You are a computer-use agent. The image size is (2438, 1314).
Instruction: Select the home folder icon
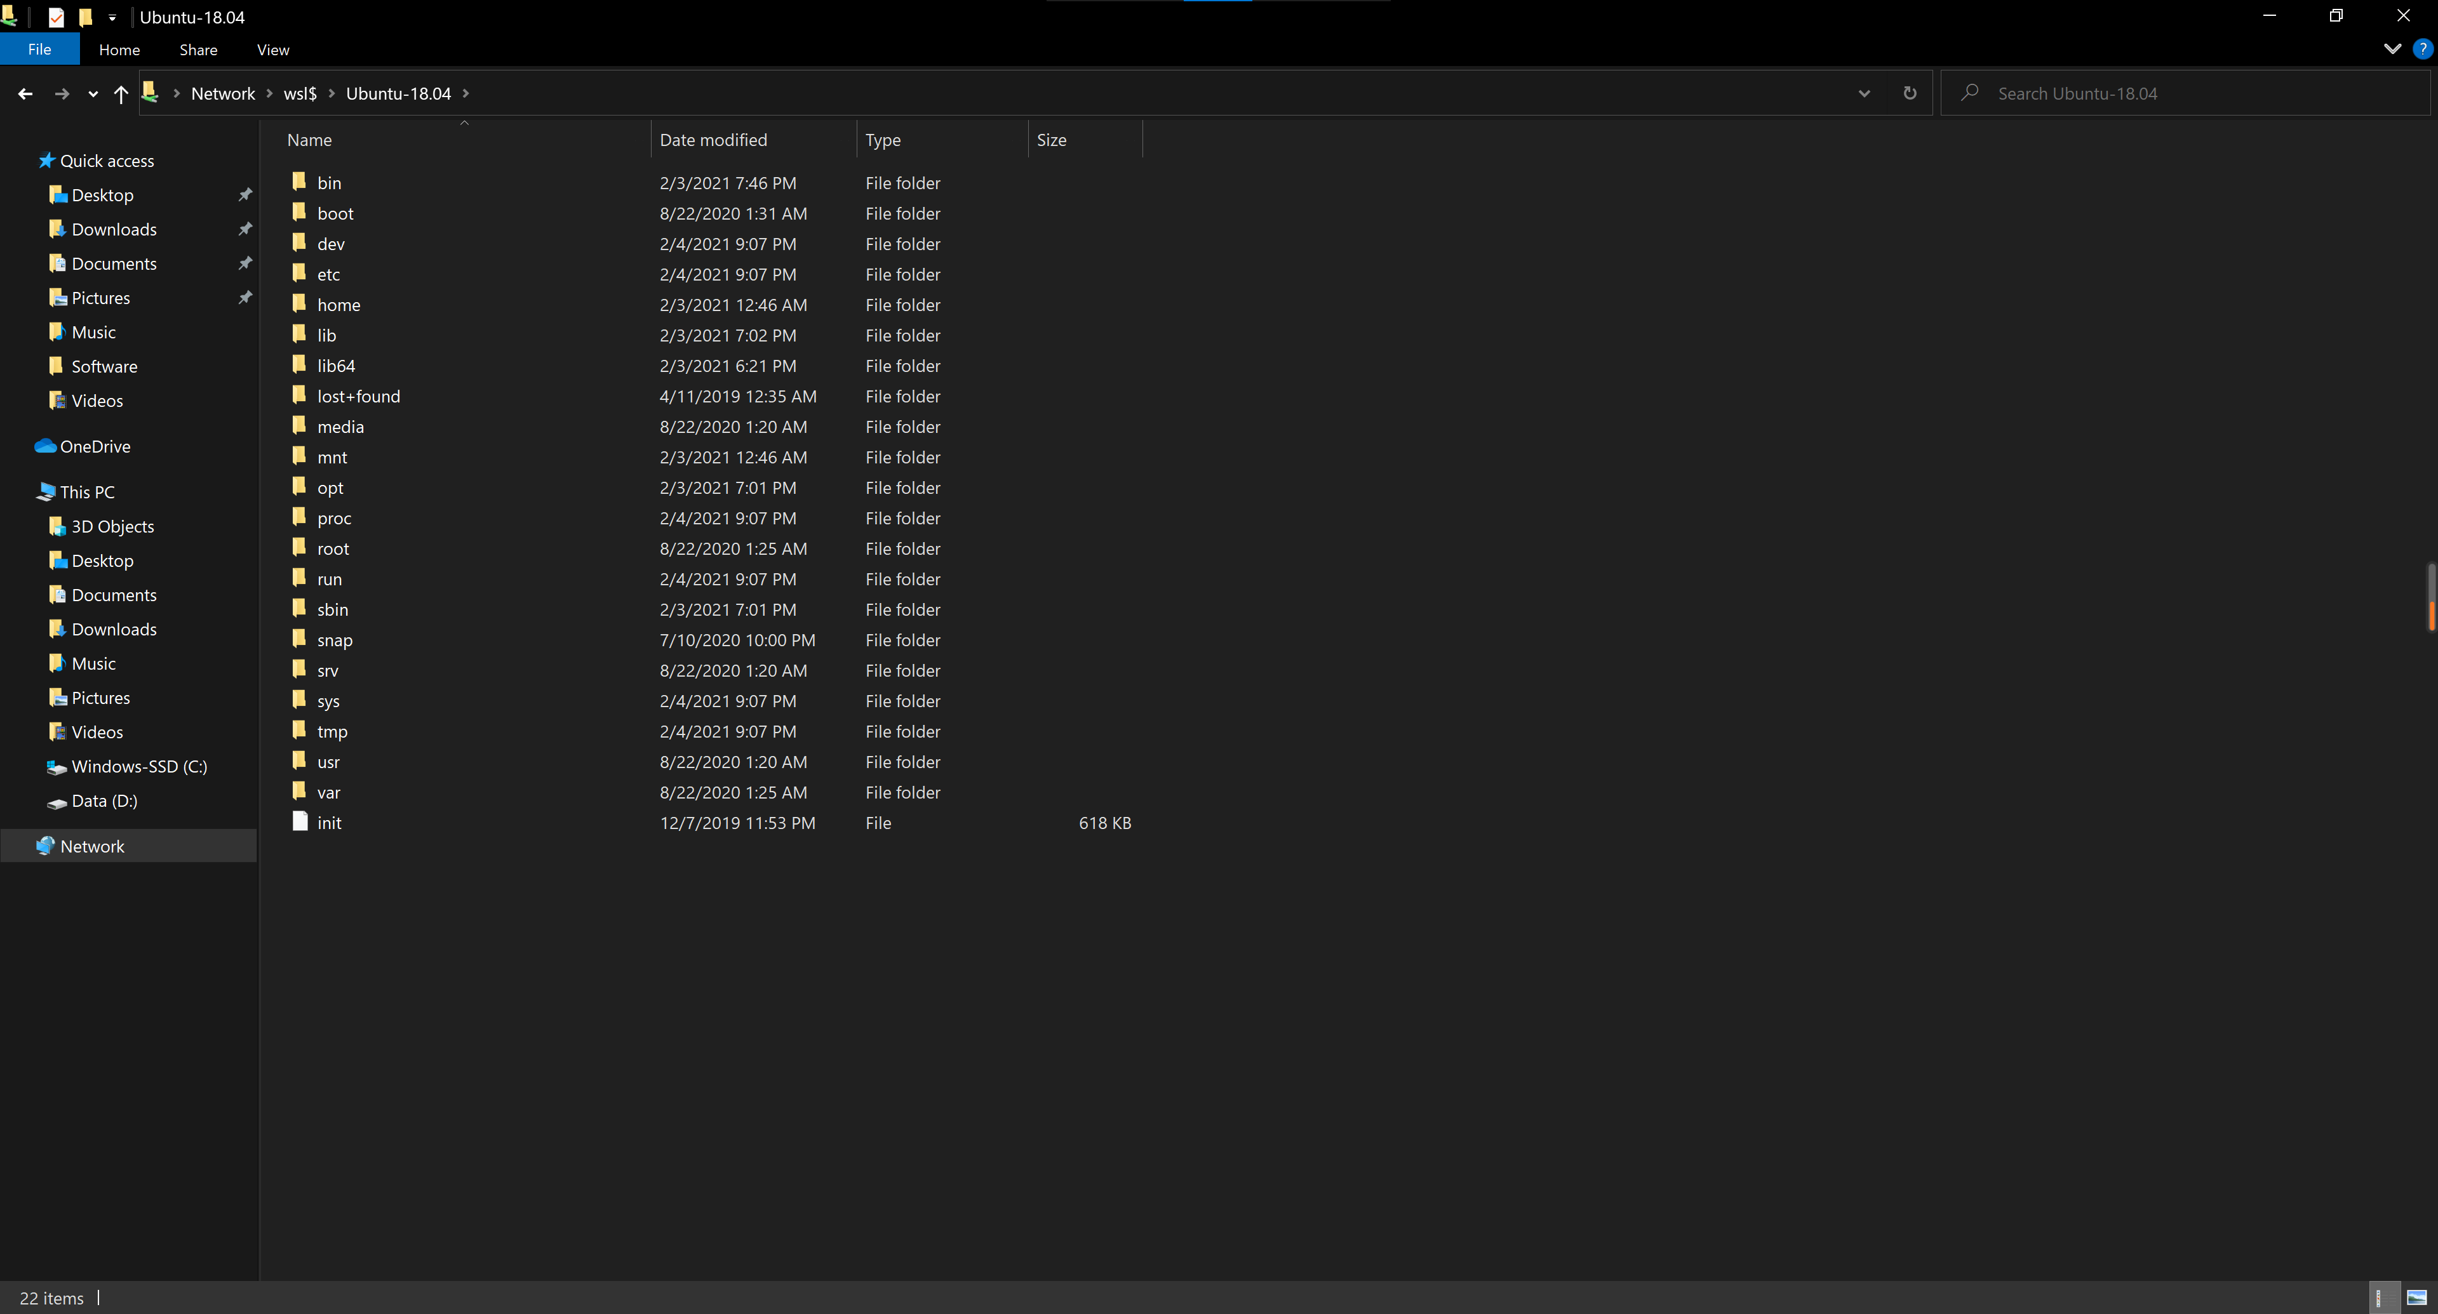pos(299,303)
